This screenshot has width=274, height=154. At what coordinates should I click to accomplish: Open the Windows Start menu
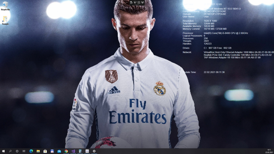(3, 151)
